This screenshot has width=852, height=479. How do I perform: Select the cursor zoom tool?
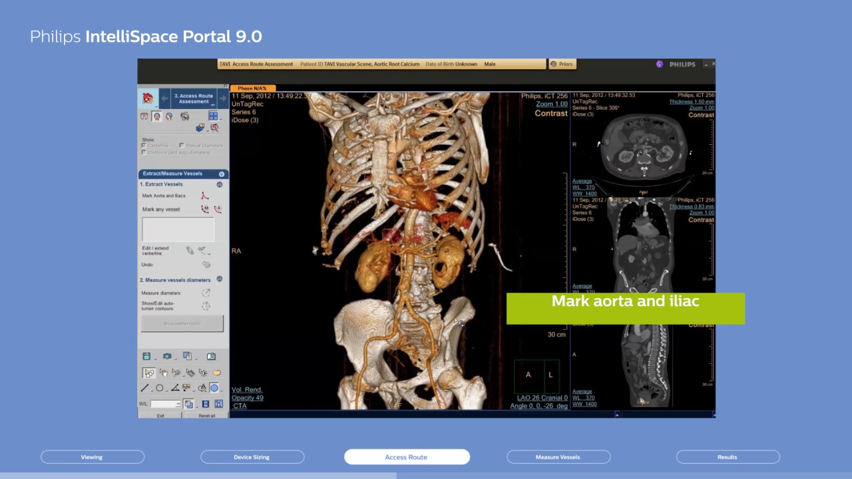point(176,373)
